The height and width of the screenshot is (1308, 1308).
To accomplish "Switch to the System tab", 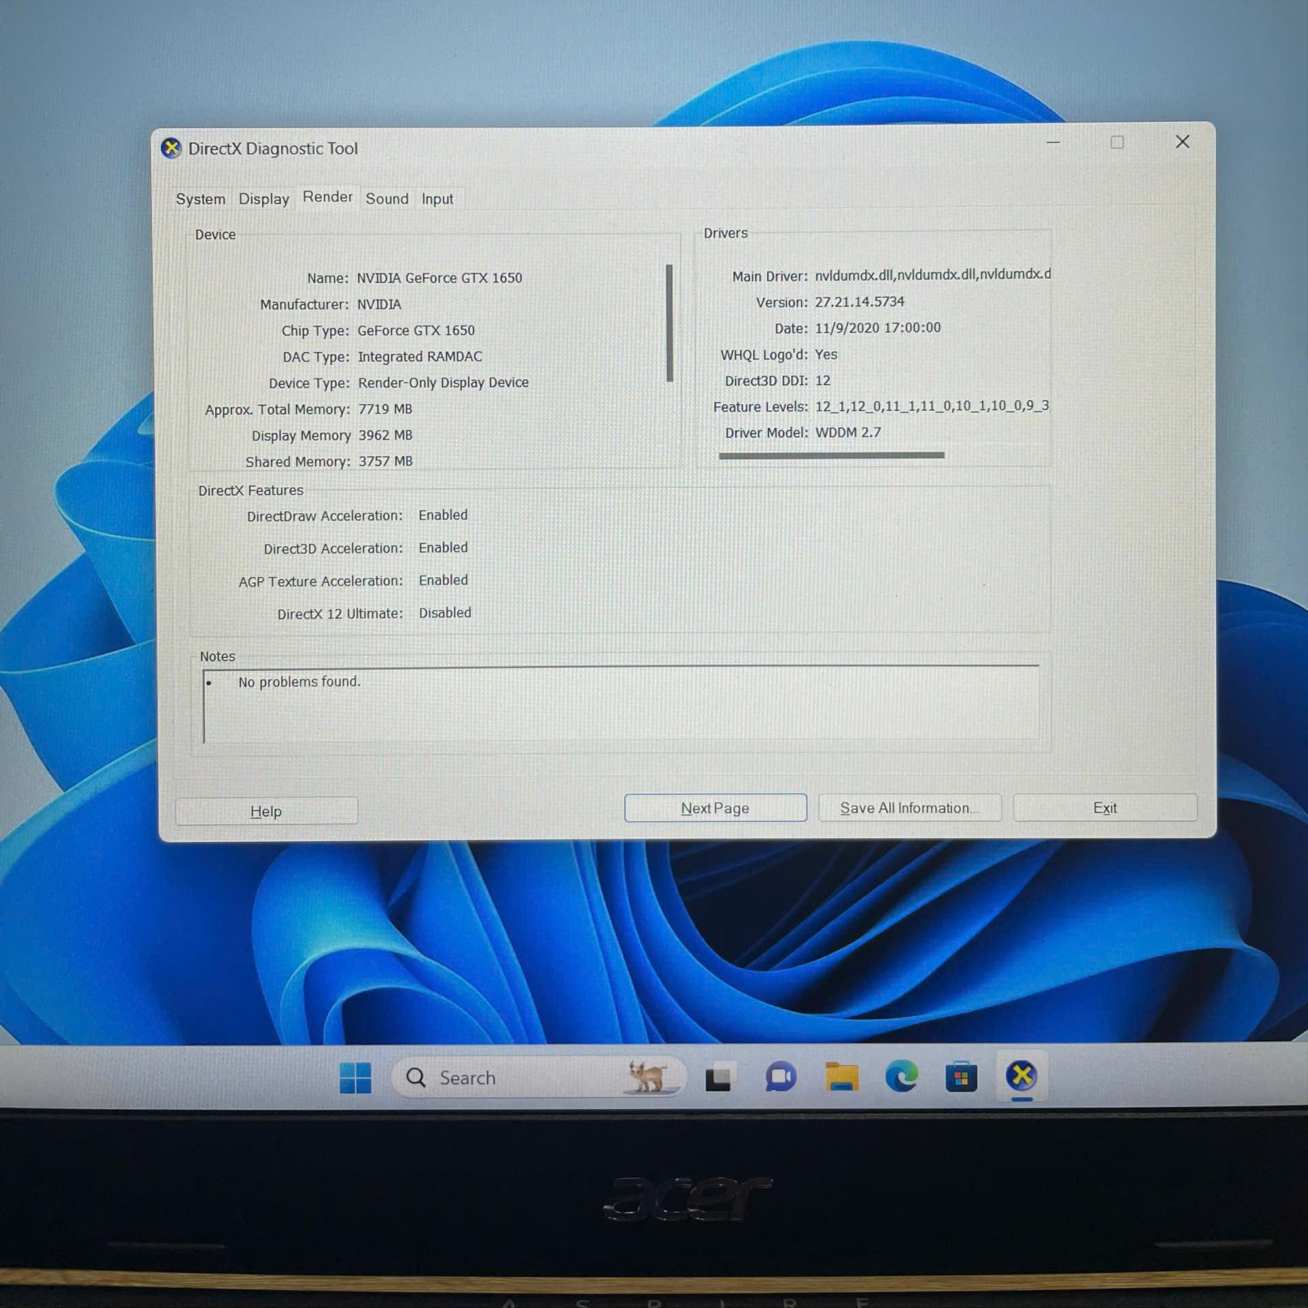I will click(200, 199).
